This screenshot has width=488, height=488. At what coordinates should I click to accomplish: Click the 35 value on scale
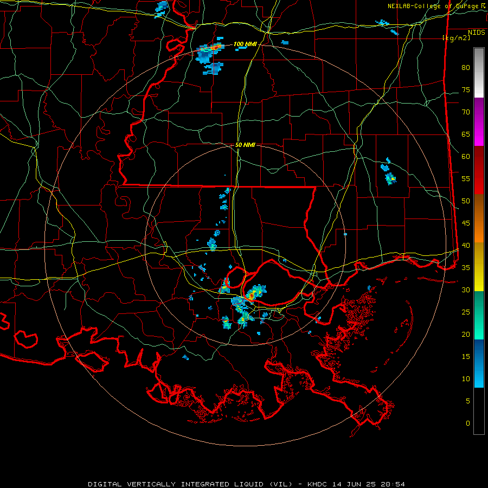pos(466,268)
